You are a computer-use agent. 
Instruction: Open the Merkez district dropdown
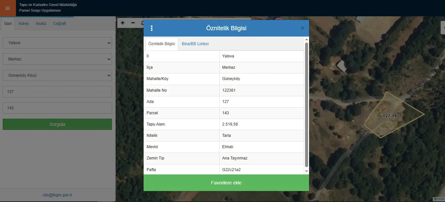[x=57, y=59]
